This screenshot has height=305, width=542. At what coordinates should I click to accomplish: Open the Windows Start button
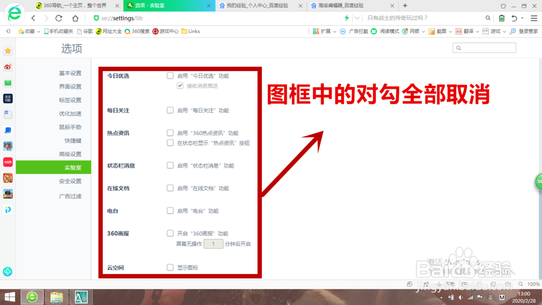point(10,297)
